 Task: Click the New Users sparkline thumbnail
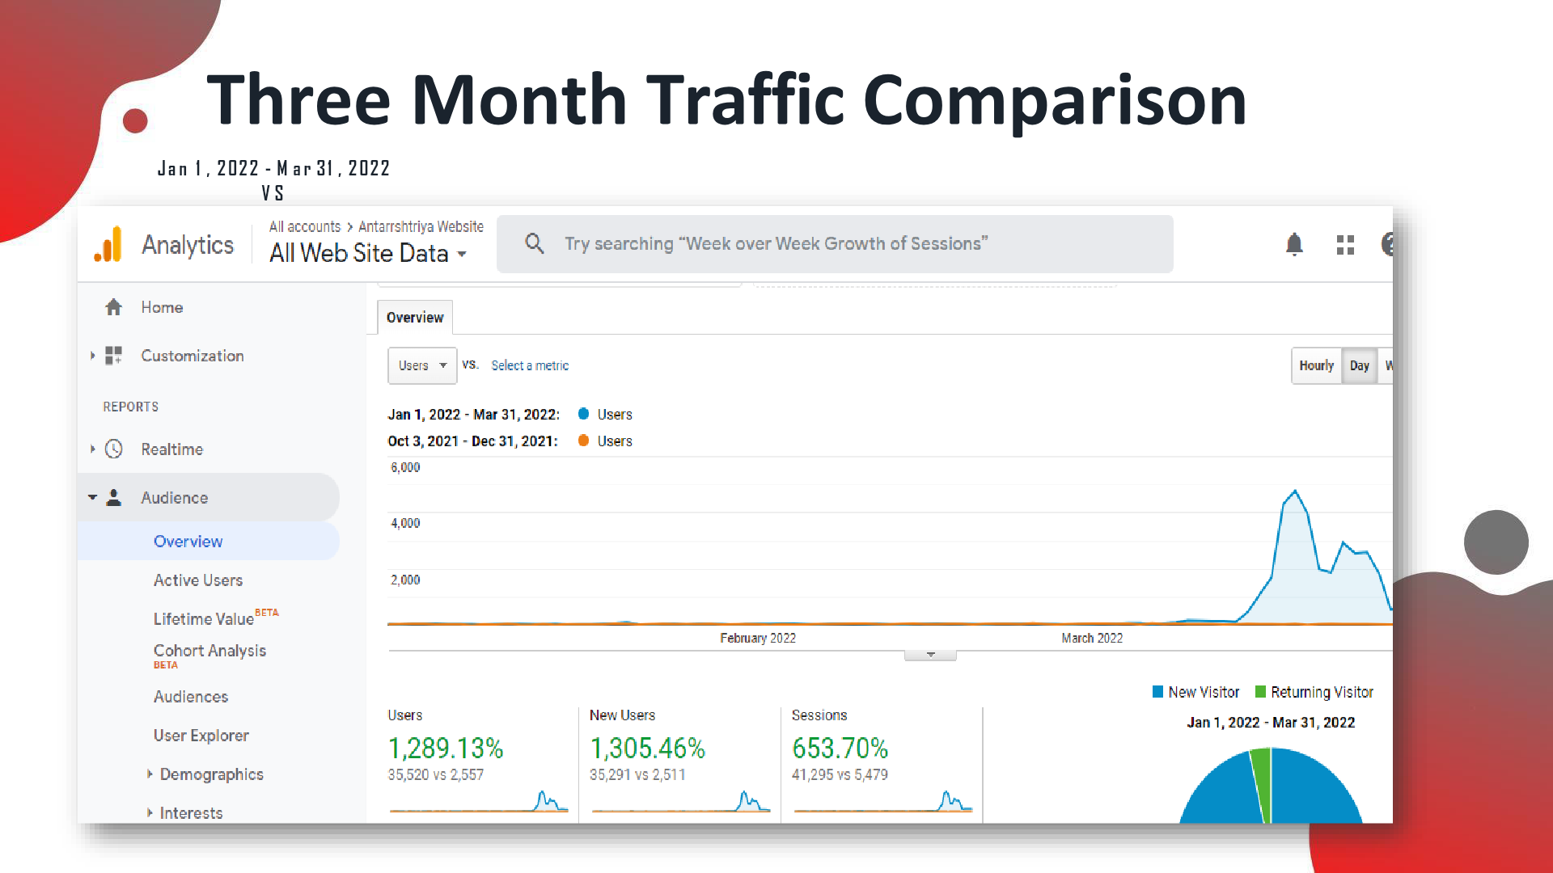pyautogui.click(x=680, y=801)
